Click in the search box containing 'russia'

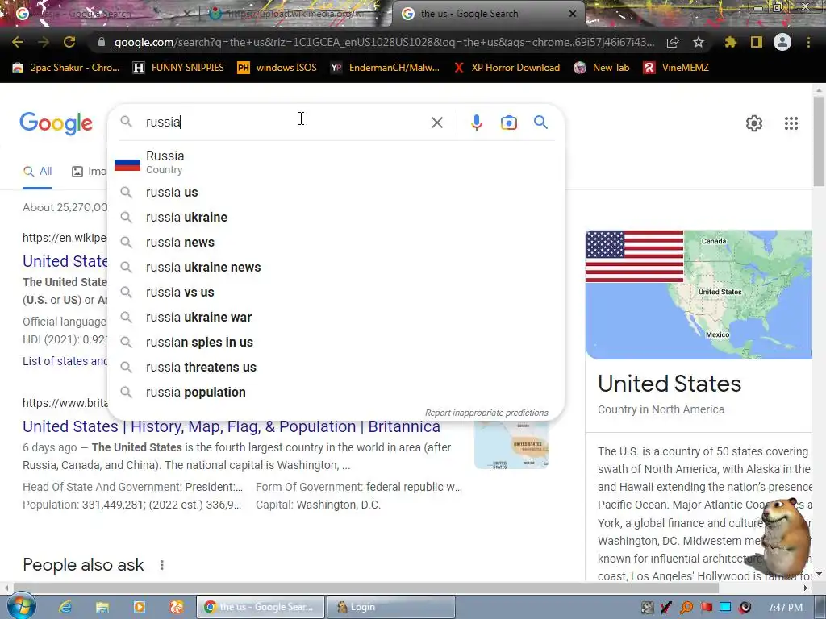coord(285,123)
